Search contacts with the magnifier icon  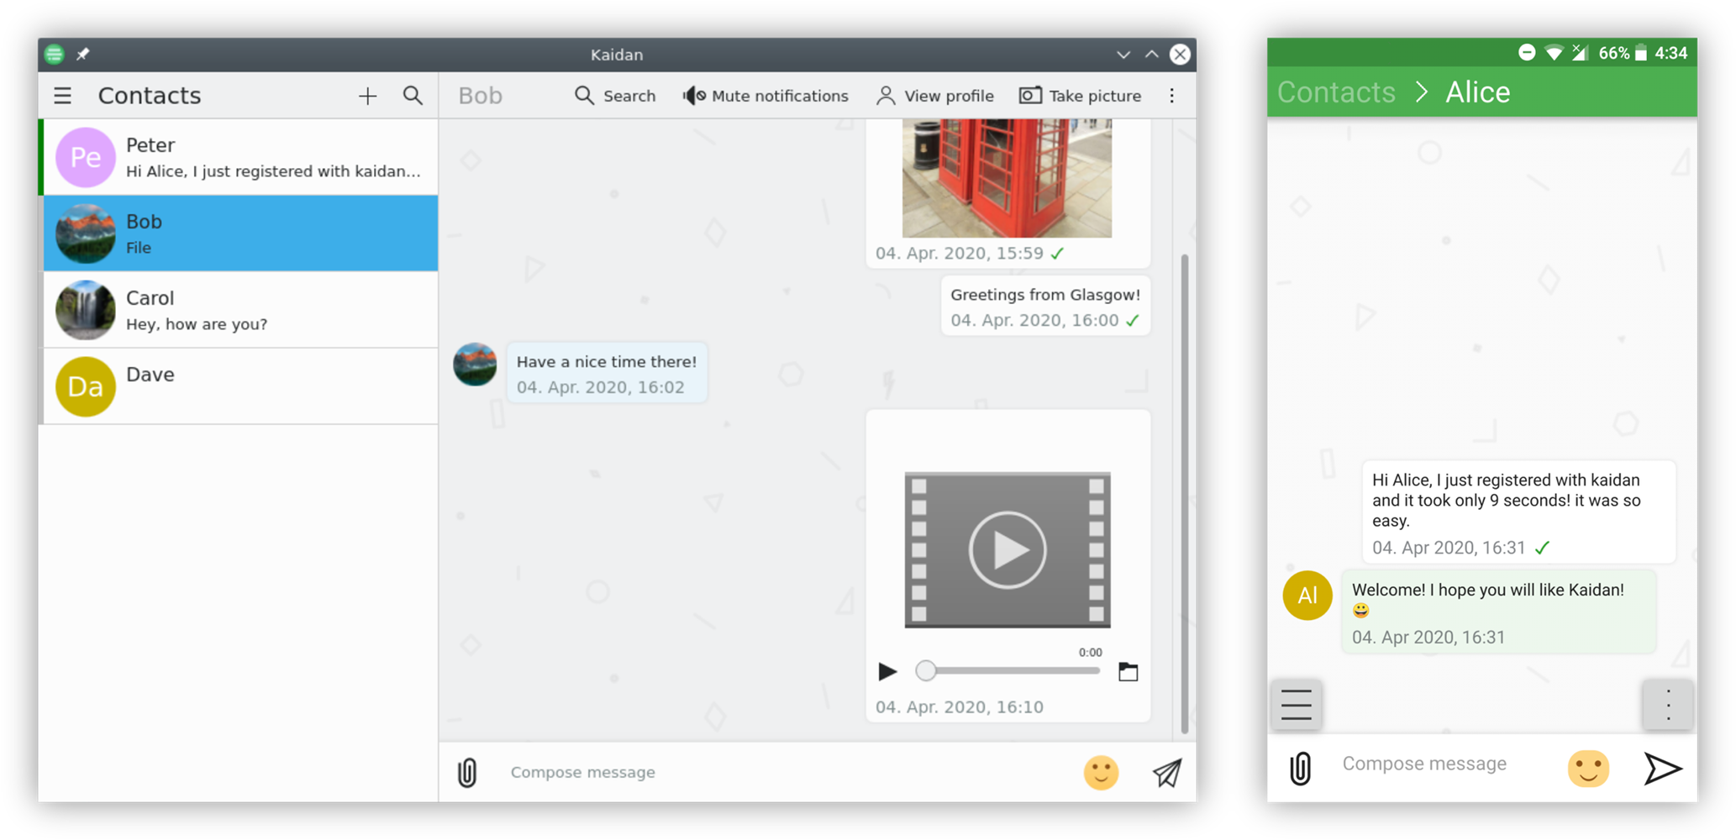pyautogui.click(x=413, y=95)
